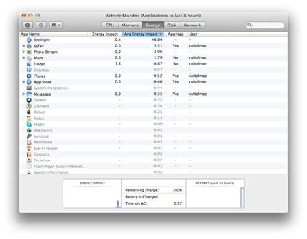Click the Contacts book icon
The height and width of the screenshot is (239, 307).
29,154
